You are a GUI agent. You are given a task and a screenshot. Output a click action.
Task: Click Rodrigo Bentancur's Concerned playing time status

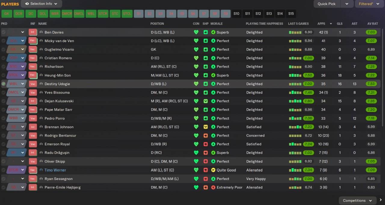(x=255, y=135)
